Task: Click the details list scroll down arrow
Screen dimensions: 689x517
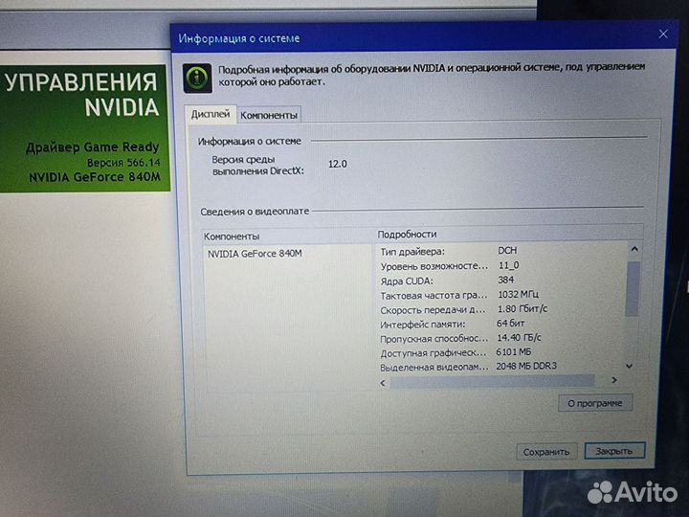Action: coord(630,366)
